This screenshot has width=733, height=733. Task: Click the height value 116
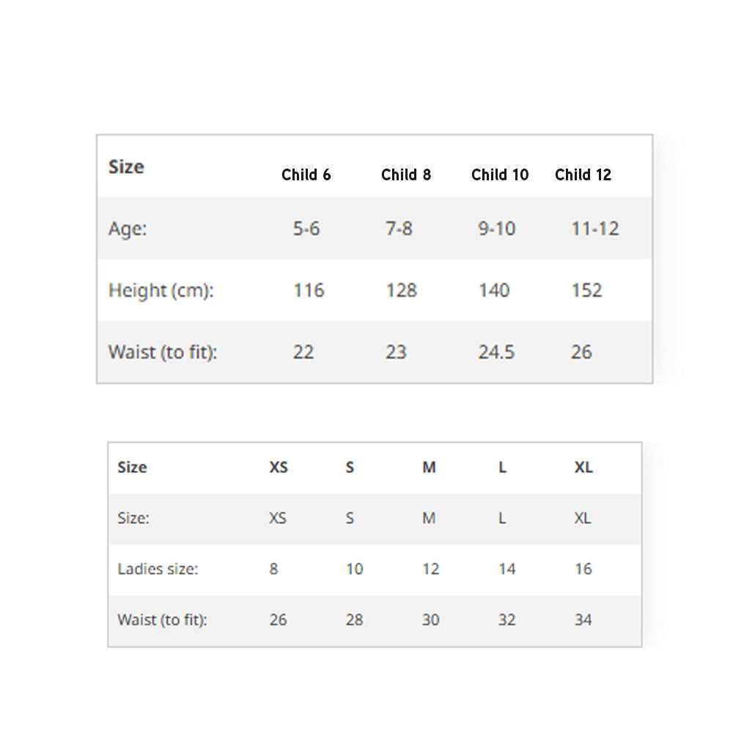[x=309, y=290]
